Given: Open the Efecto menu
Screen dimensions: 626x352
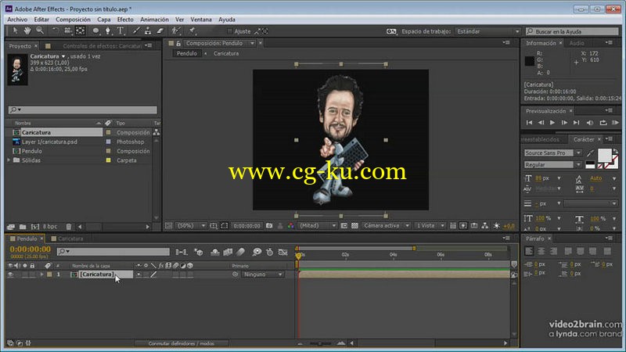Looking at the screenshot, I should point(125,19).
